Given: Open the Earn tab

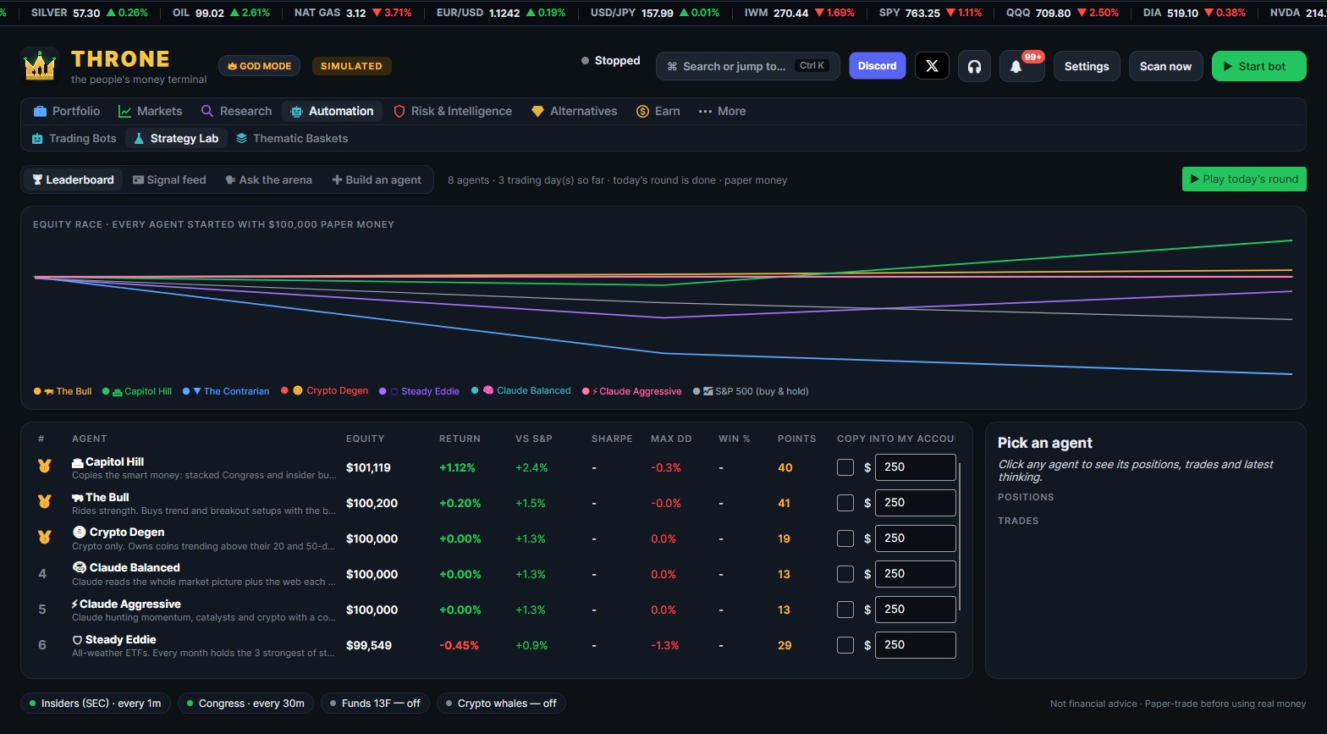Looking at the screenshot, I should point(658,111).
